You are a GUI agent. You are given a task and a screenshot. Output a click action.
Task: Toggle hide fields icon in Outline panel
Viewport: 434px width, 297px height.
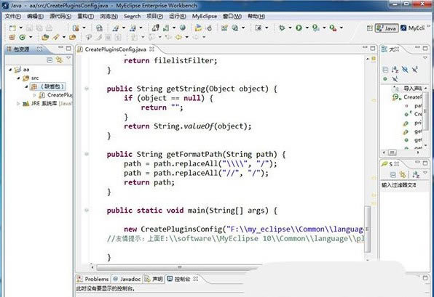pos(405,70)
